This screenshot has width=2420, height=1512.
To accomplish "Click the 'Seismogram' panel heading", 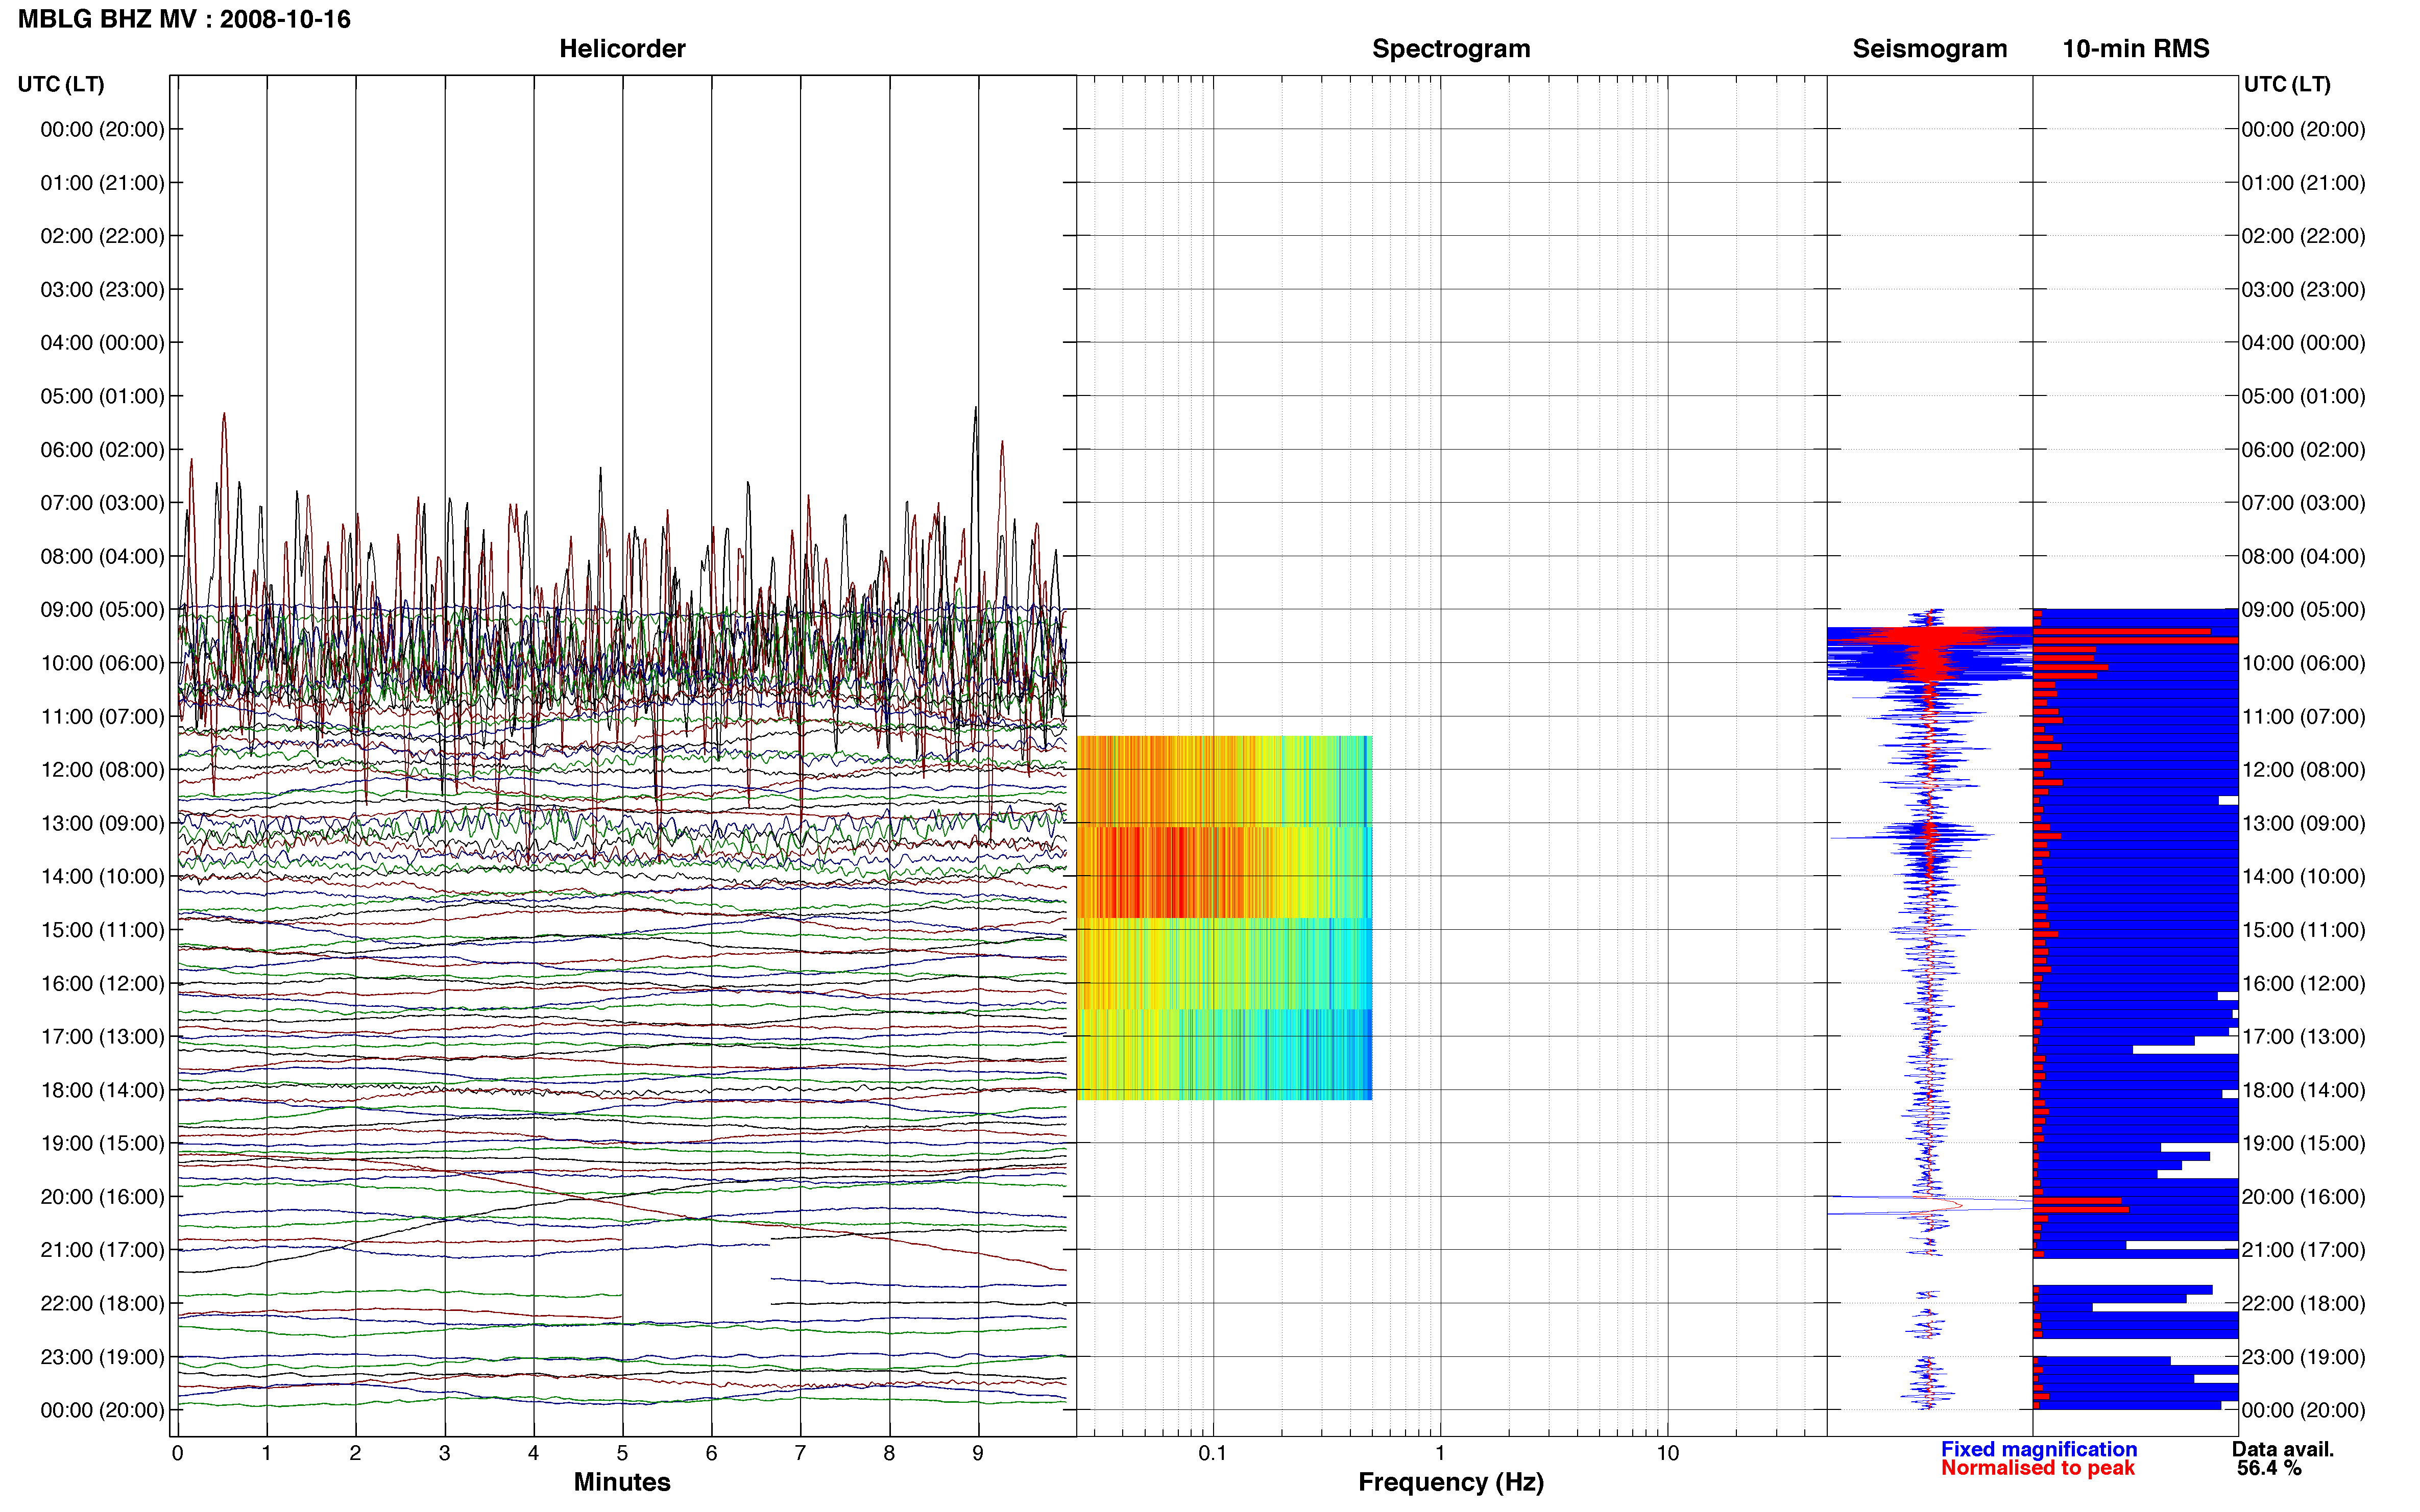I will (x=1930, y=49).
